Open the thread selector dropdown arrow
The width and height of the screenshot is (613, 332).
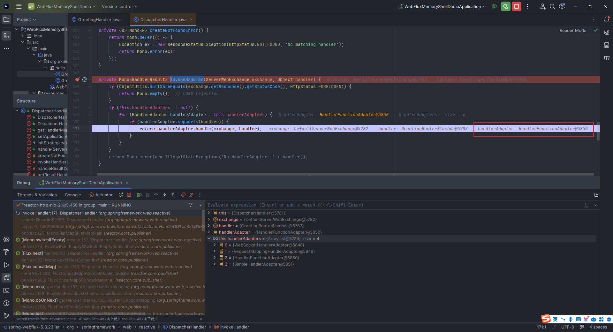[x=201, y=205]
